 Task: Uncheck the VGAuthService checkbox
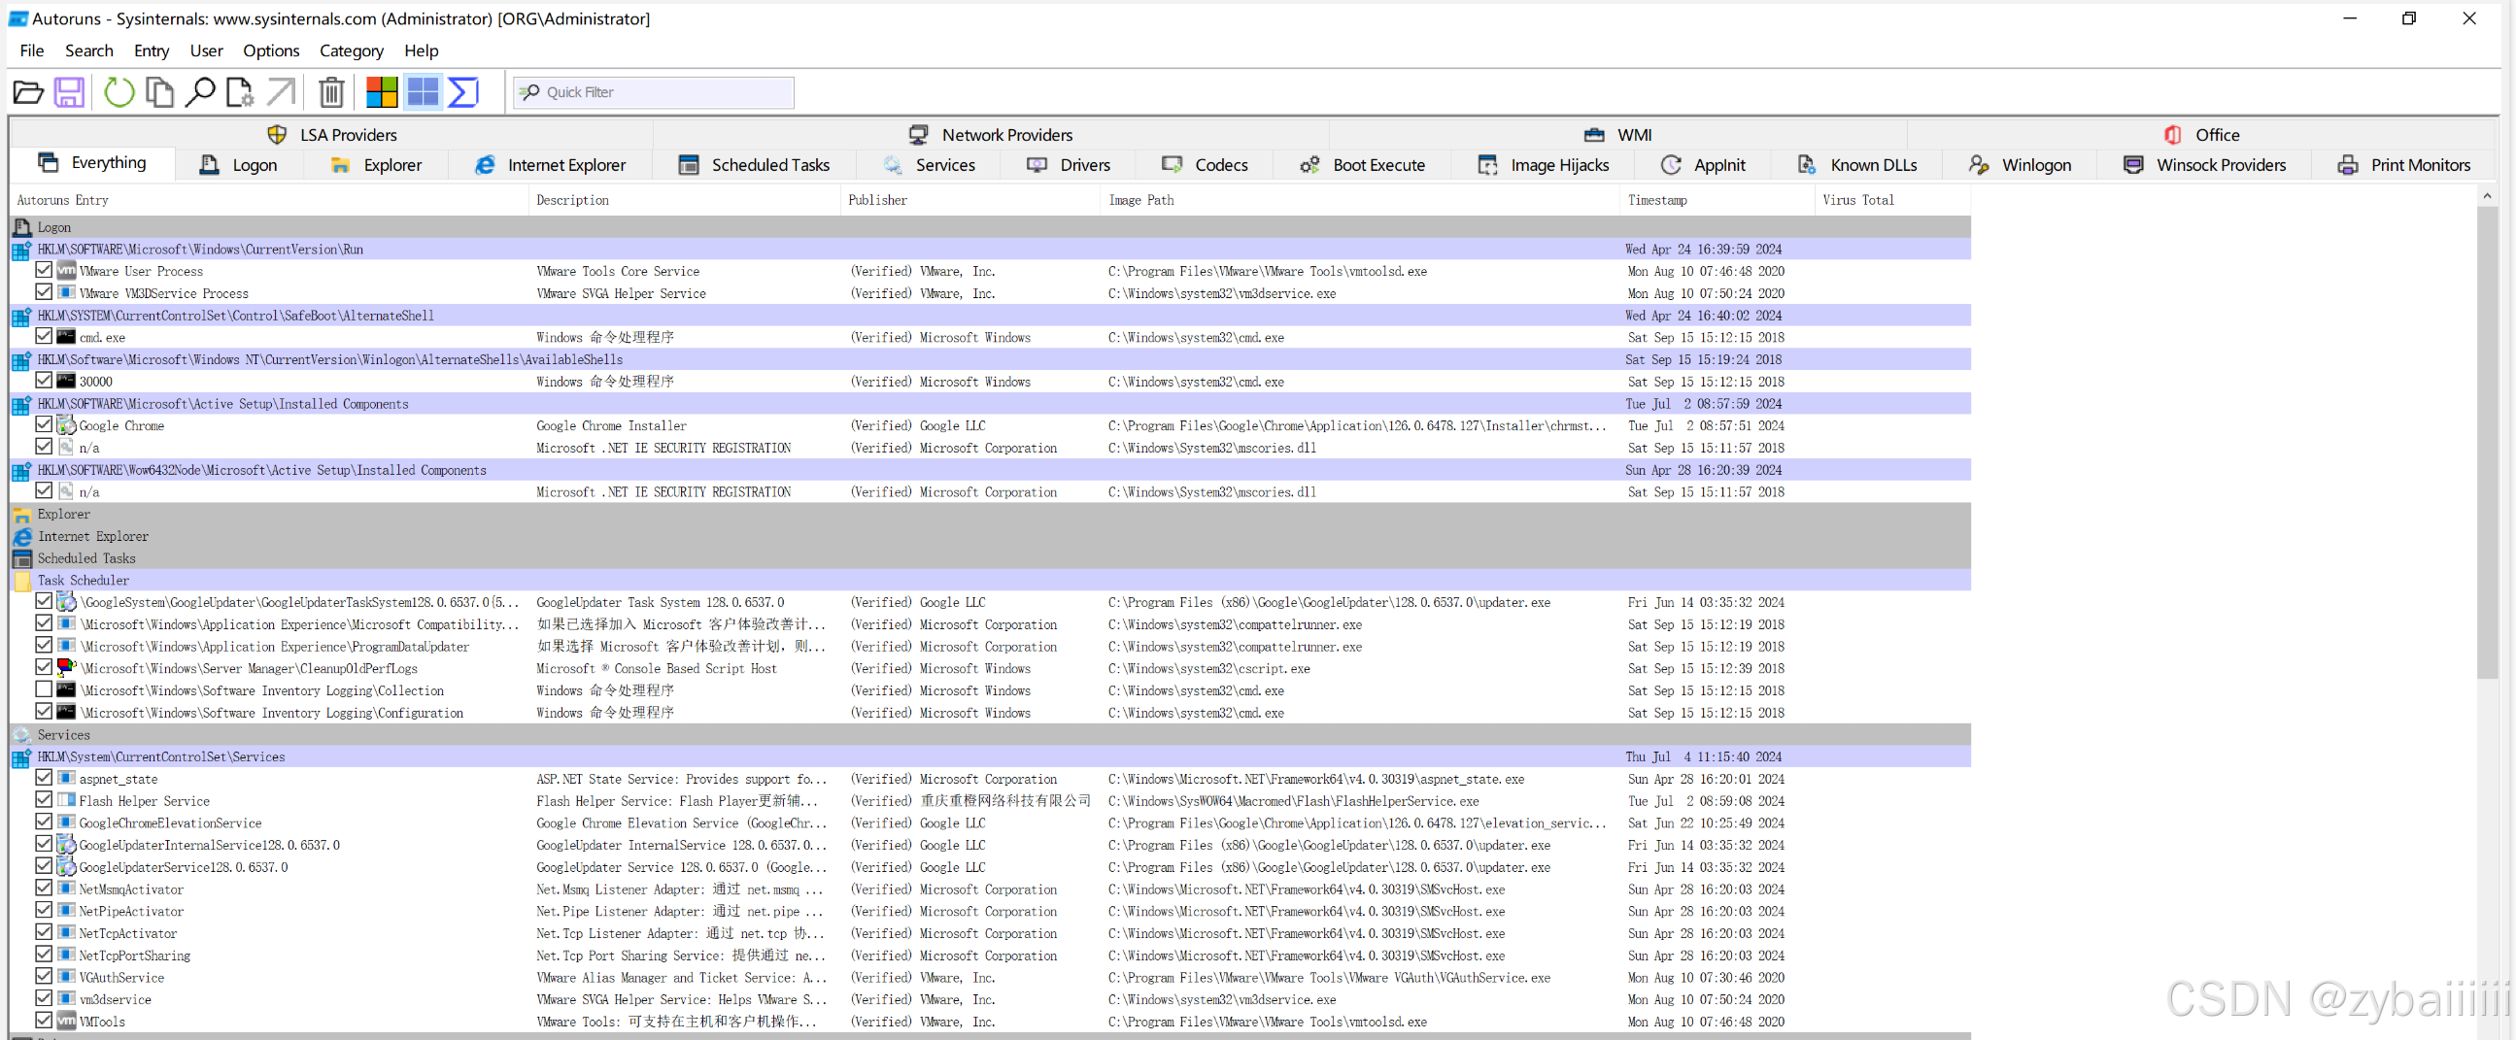tap(44, 976)
